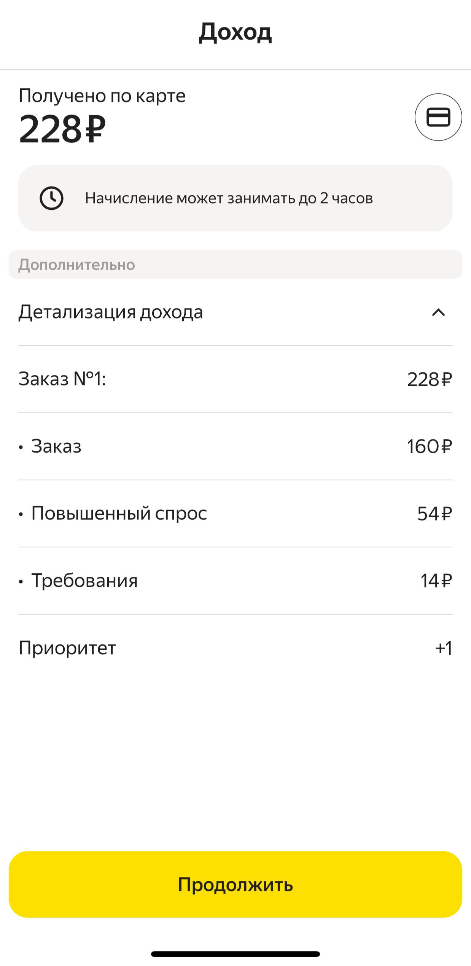Click the Получено по карте label
The image size is (471, 966).
coord(102,96)
